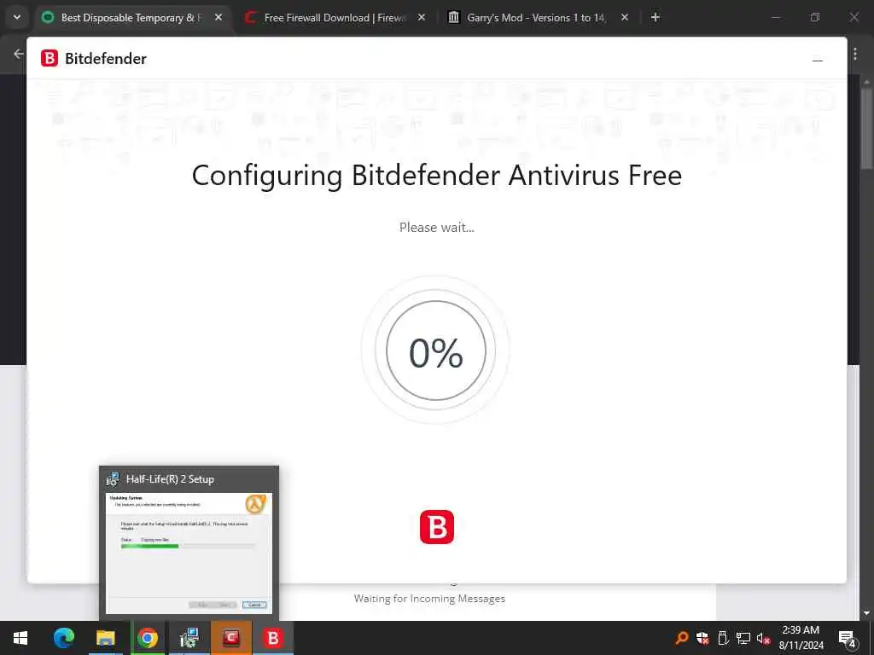The width and height of the screenshot is (874, 655).
Task: Restore down the Chrome browser window
Action: coord(815,17)
